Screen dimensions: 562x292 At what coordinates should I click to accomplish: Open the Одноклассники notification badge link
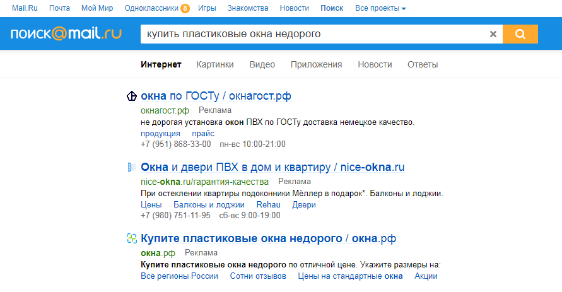[184, 8]
